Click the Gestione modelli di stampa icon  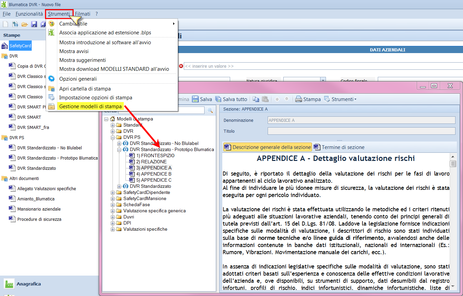click(51, 106)
